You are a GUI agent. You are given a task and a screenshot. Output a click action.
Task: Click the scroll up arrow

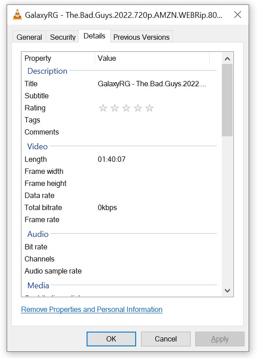click(x=227, y=59)
